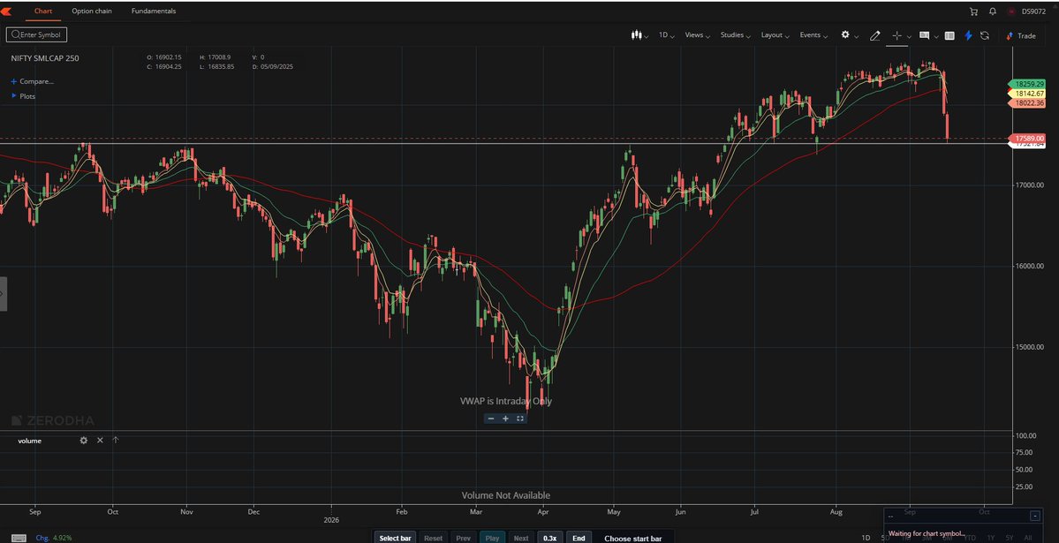Switch to Option chain tab

[92, 11]
